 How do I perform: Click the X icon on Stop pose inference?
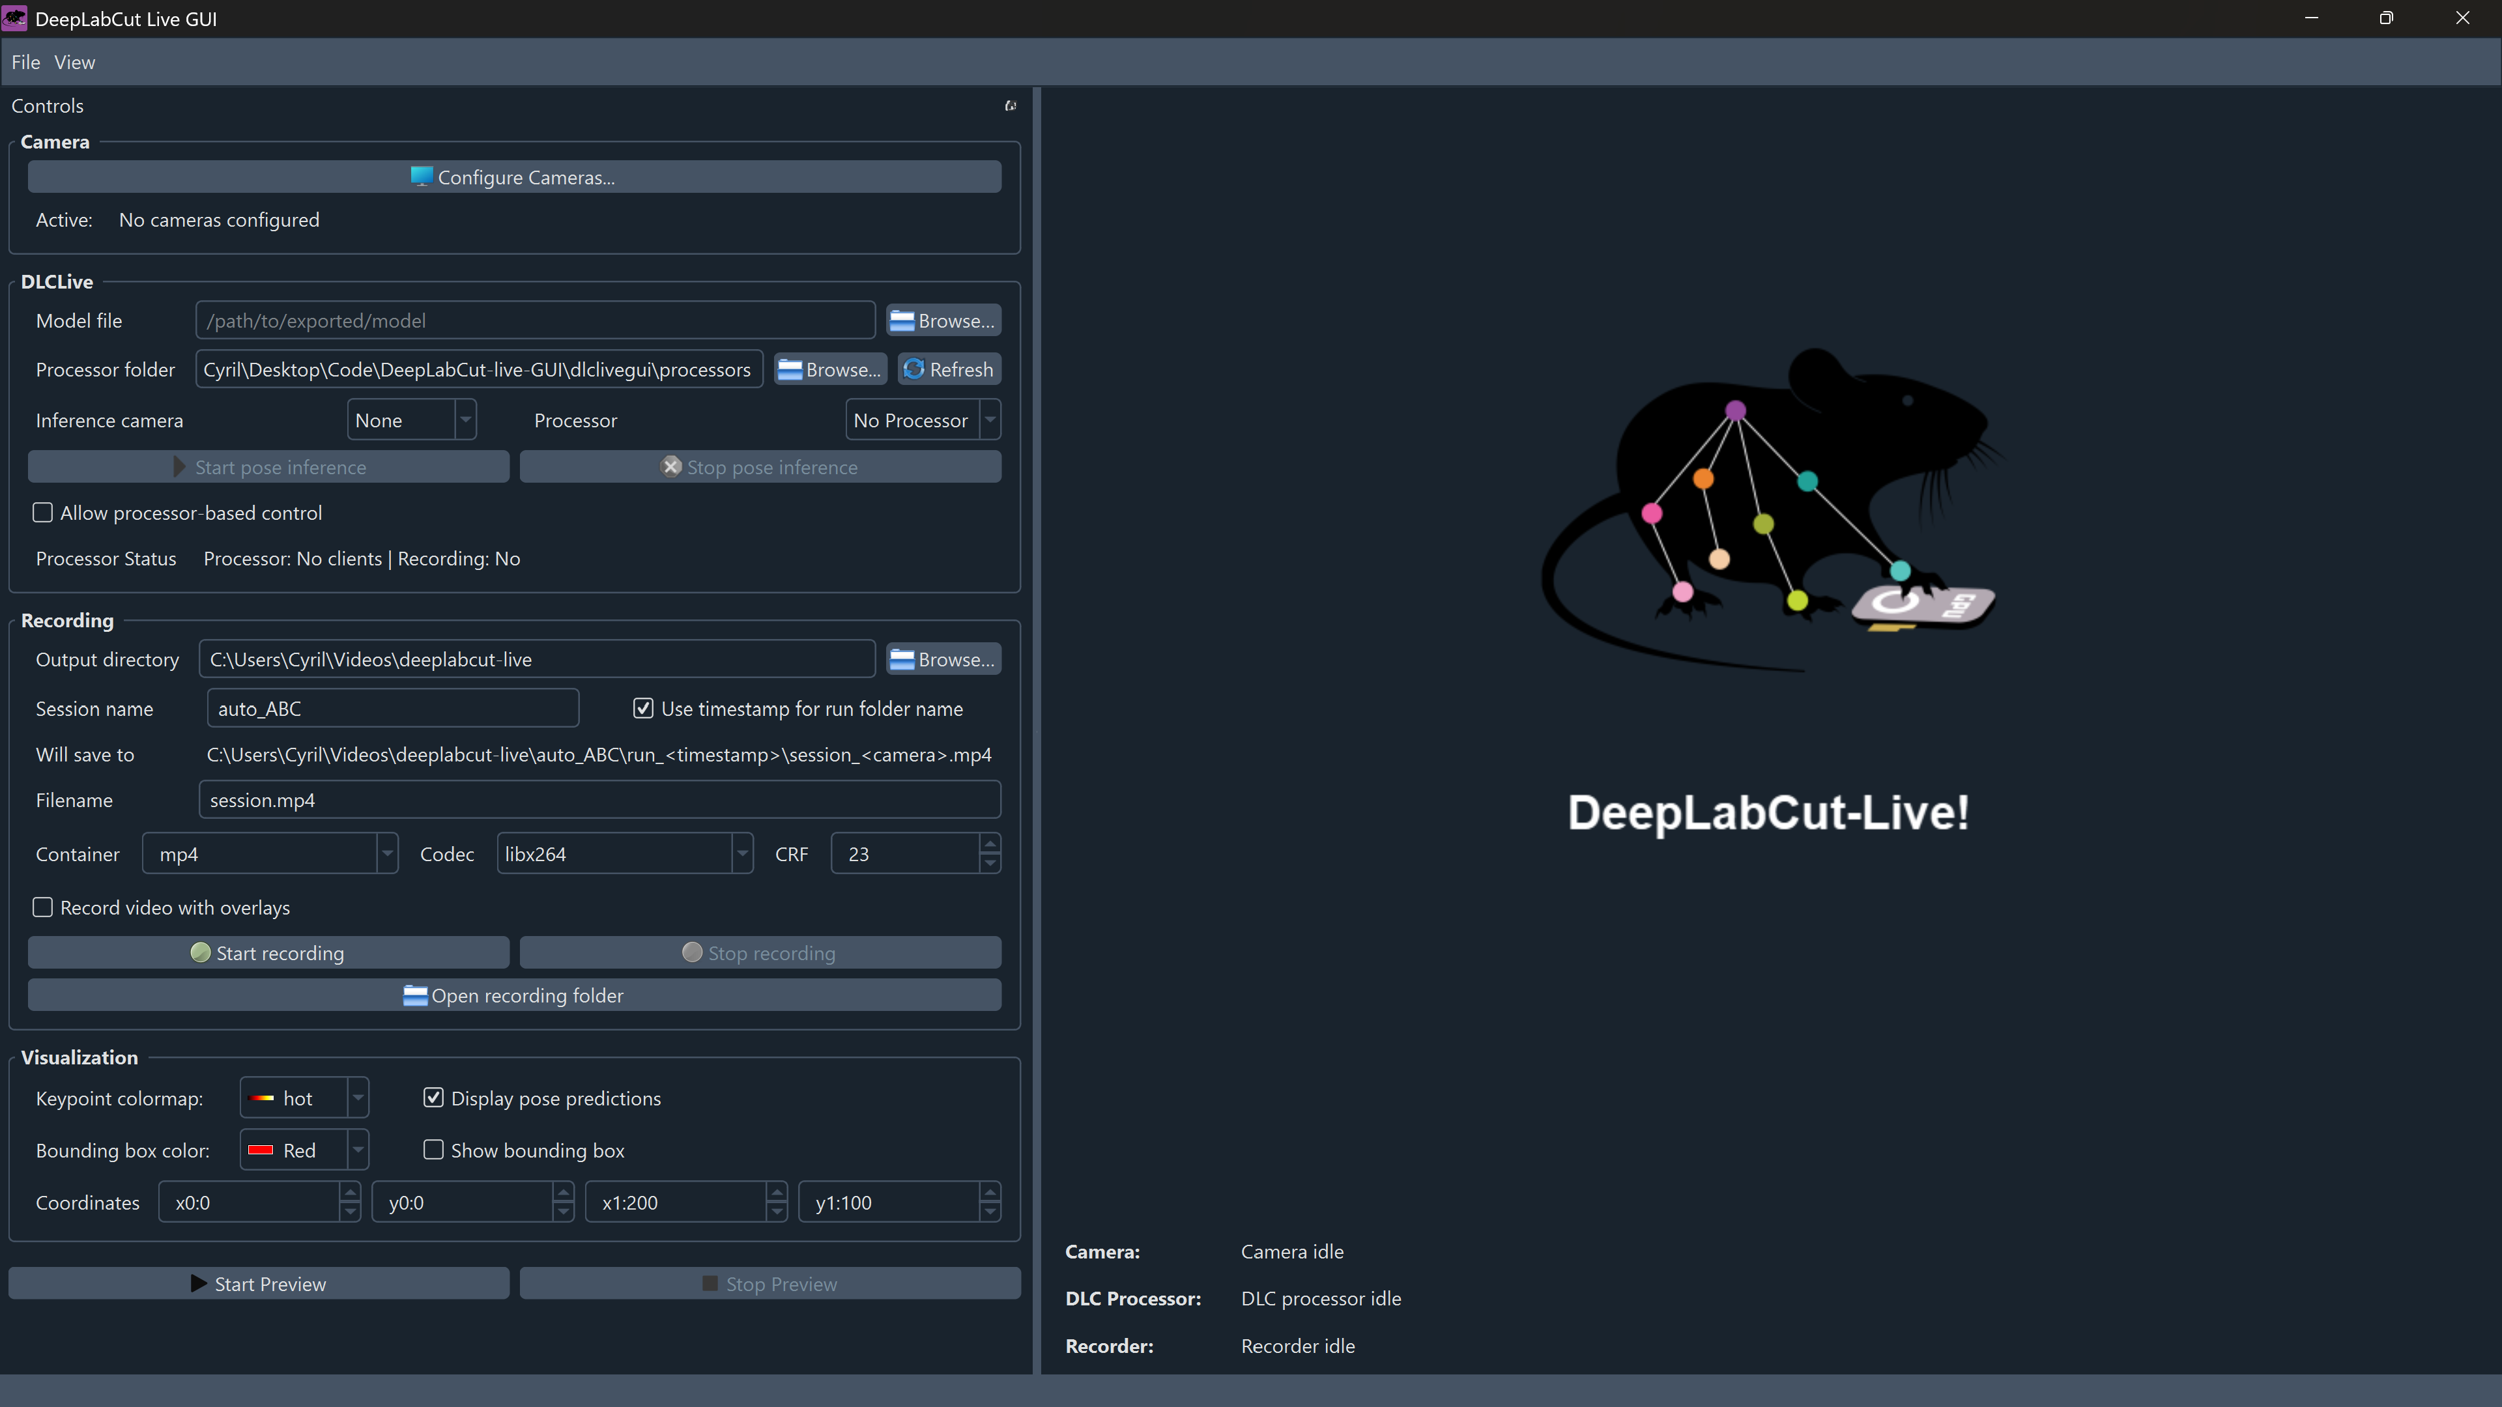pos(671,466)
